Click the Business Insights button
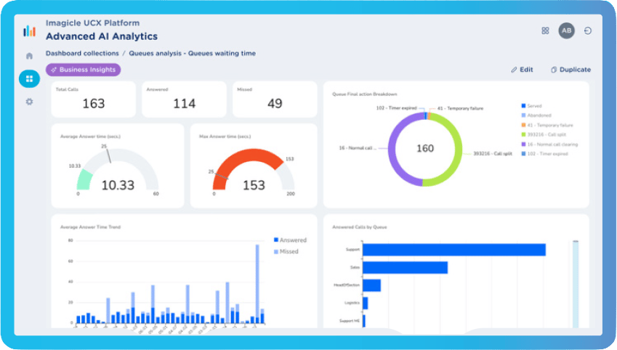 pos(83,70)
